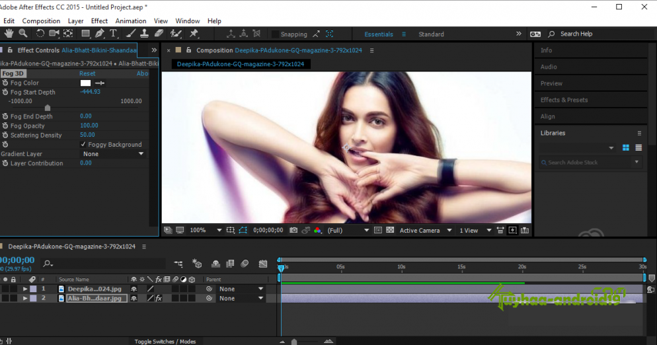This screenshot has width=657, height=345.
Task: Open the Show Channel color management icon
Action: pos(317,230)
